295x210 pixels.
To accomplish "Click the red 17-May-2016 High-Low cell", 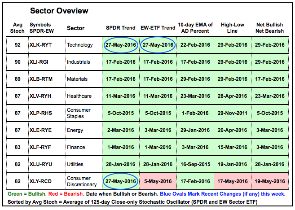I will pyautogui.click(x=232, y=181).
